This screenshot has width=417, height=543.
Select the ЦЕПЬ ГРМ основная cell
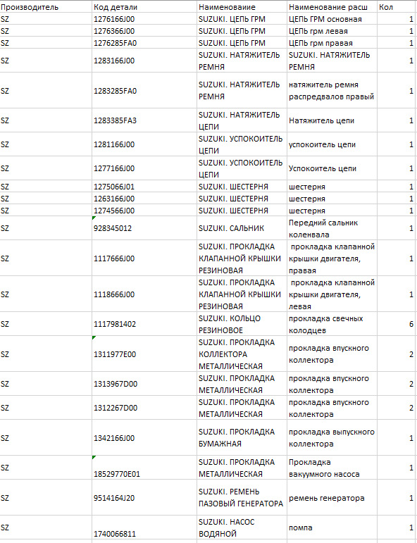(332, 19)
